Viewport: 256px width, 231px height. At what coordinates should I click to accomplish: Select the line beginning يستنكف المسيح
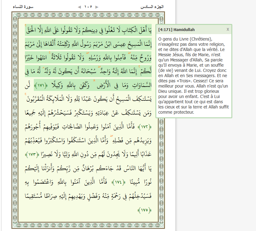[88, 99]
